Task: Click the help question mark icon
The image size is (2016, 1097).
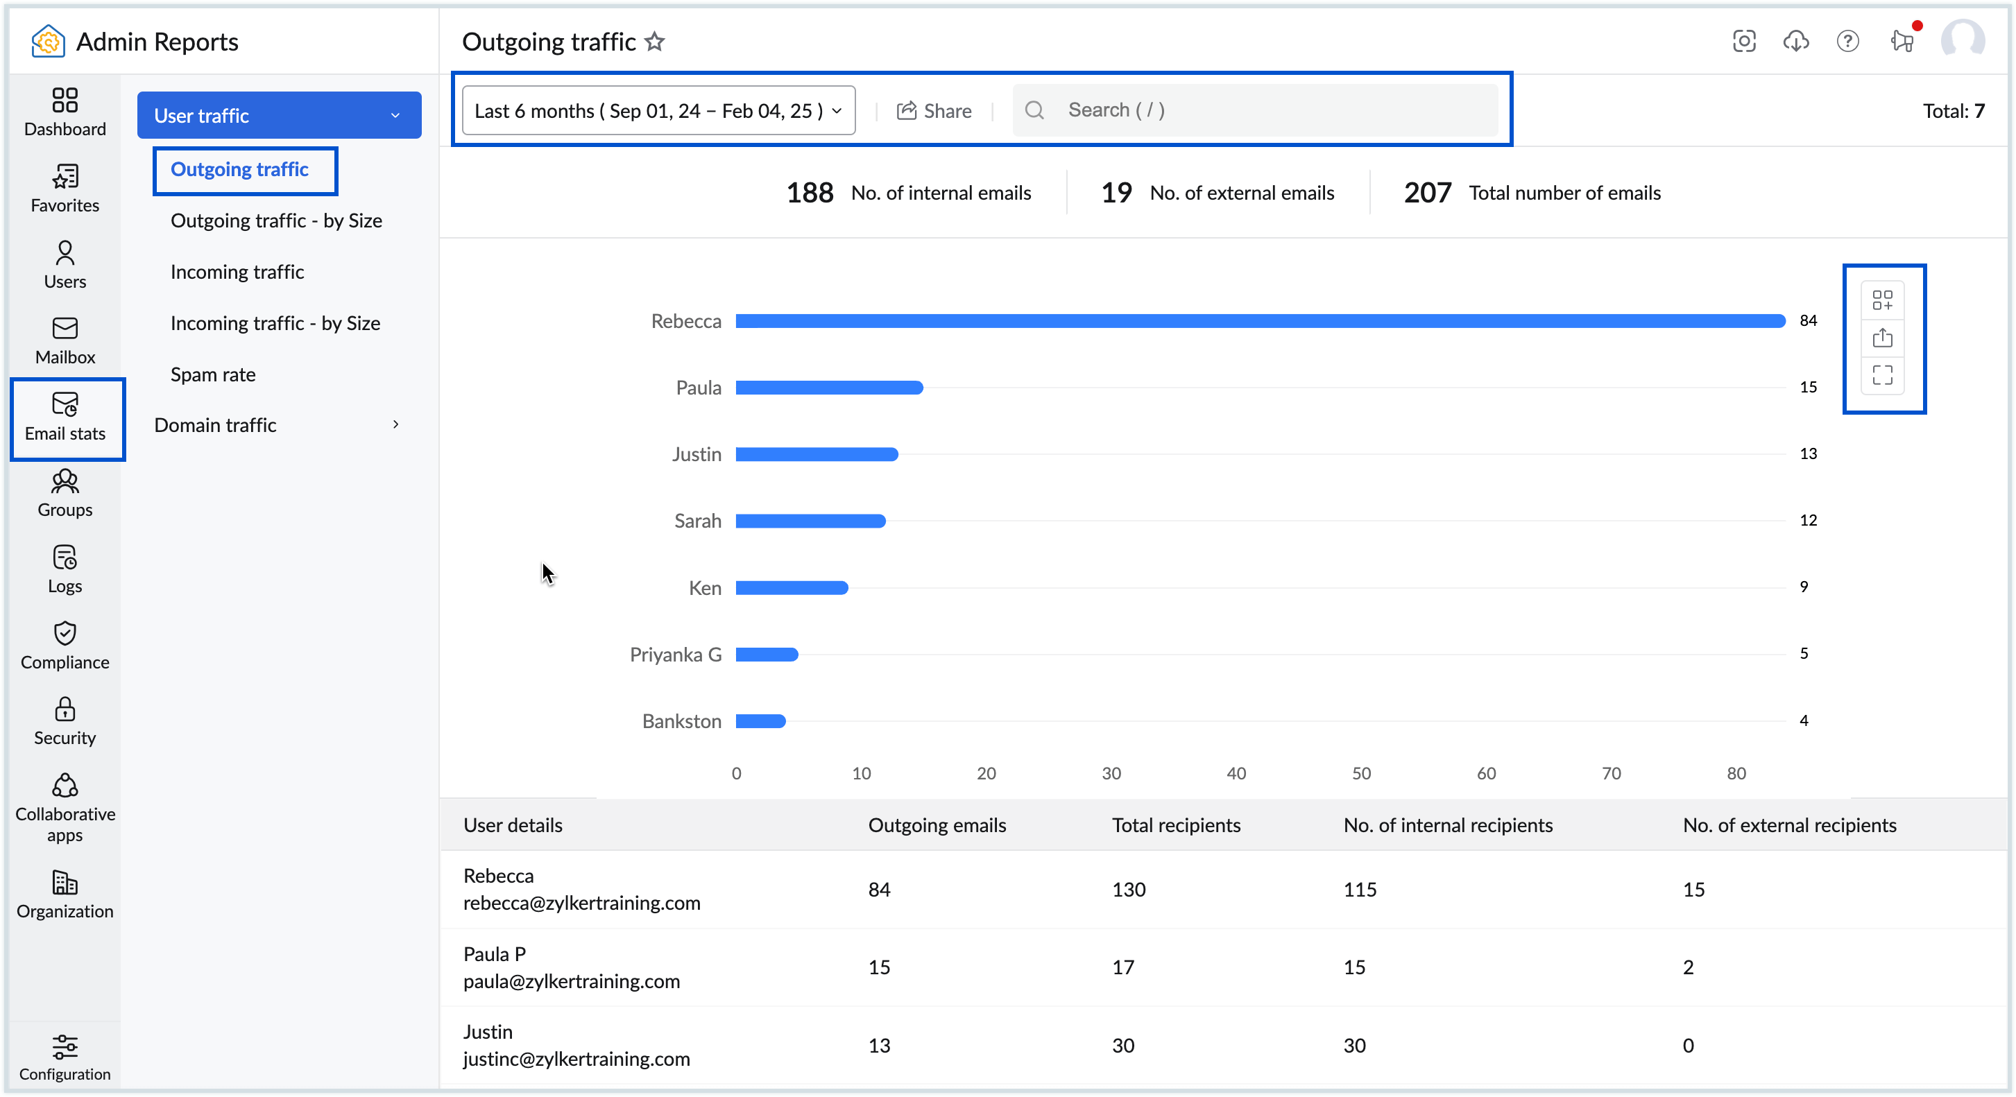Action: point(1847,42)
